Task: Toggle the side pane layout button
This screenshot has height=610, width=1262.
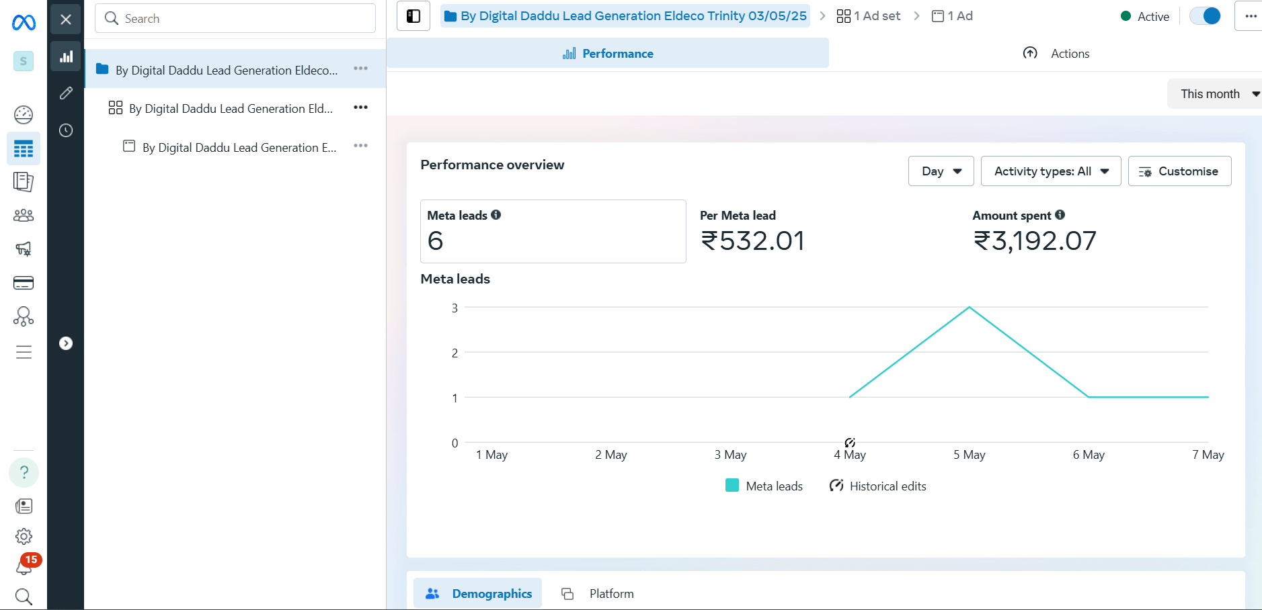Action: [413, 16]
